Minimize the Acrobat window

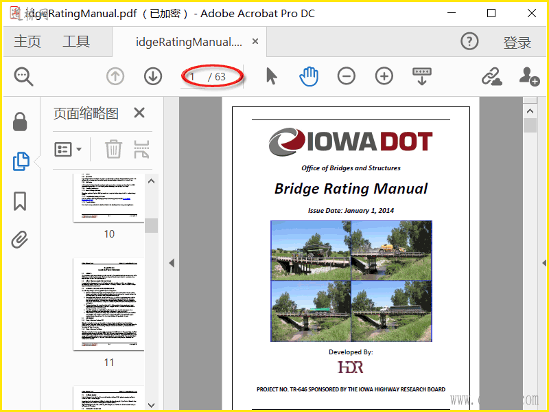coord(452,13)
